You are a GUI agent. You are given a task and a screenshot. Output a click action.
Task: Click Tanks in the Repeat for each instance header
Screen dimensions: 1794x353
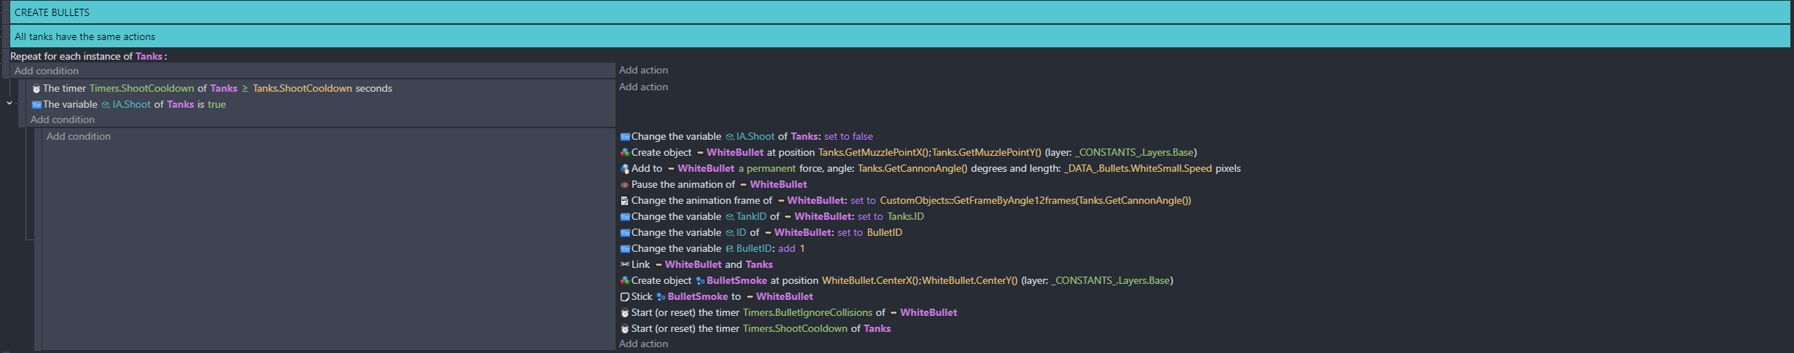click(149, 56)
